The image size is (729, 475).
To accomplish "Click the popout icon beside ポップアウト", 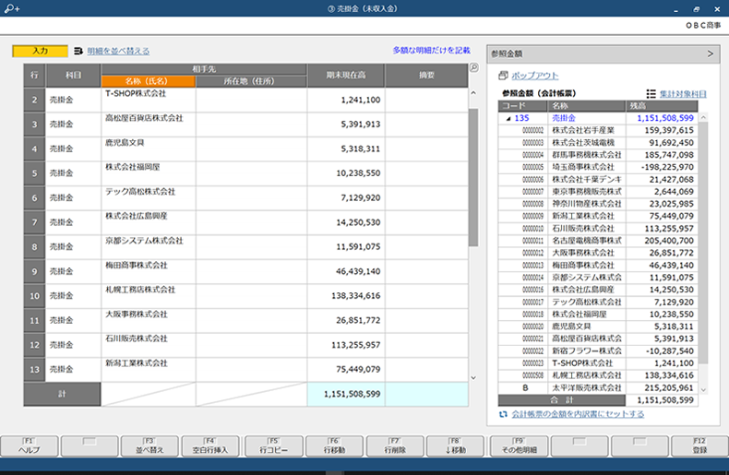I will 503,77.
